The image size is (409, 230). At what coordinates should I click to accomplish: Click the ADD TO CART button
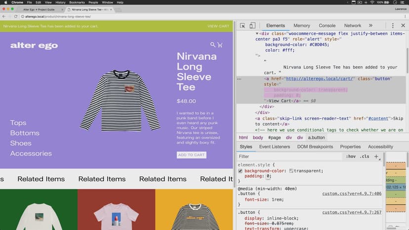[191, 155]
